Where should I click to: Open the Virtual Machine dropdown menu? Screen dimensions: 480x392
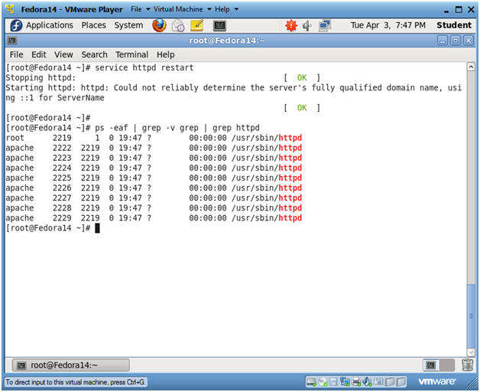182,9
